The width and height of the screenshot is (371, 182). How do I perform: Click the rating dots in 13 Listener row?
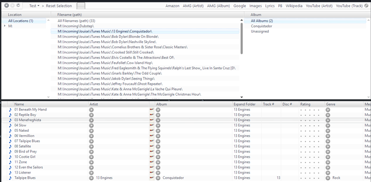pyautogui.click(x=310, y=173)
